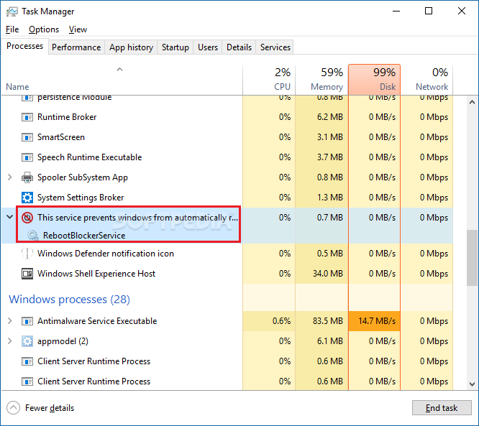Sort by the Memory column header
Viewport: 479px width, 426px height.
321,80
